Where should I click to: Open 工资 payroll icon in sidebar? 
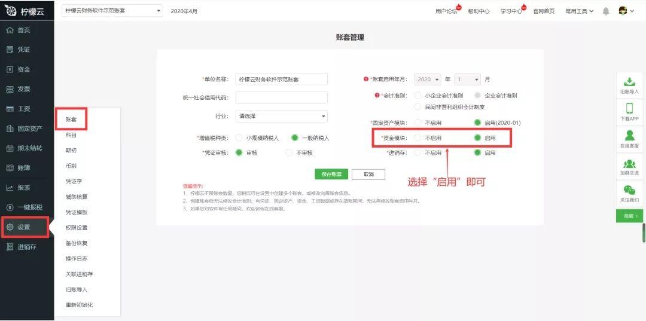coord(10,109)
